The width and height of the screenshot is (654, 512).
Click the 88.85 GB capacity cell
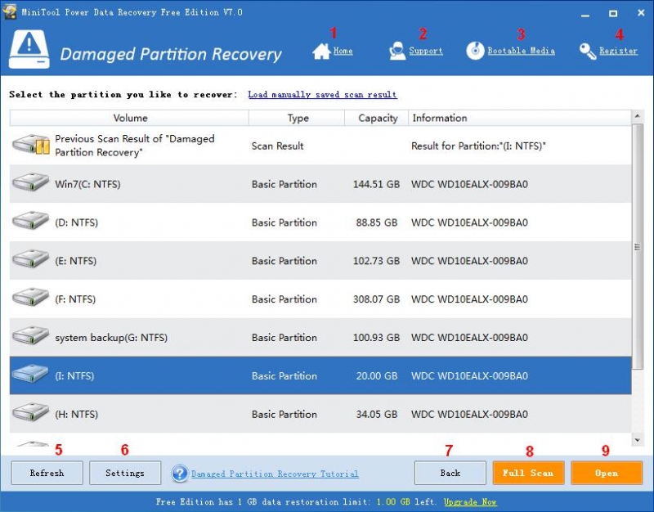pos(376,222)
